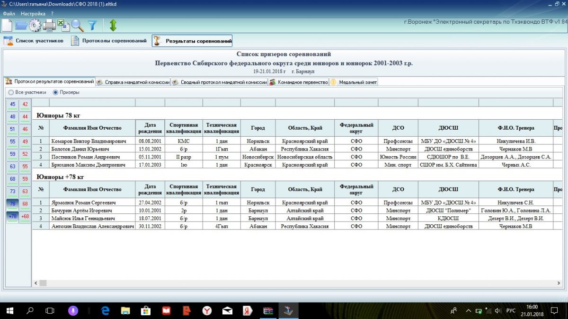Open the 'Медальный зачет' tab
568x319 pixels.
click(354, 82)
